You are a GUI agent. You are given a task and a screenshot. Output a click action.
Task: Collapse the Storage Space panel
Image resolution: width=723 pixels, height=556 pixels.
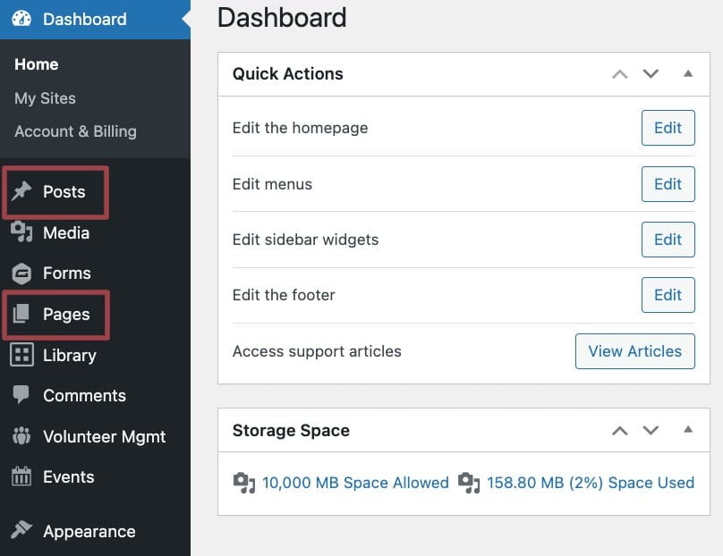(688, 430)
